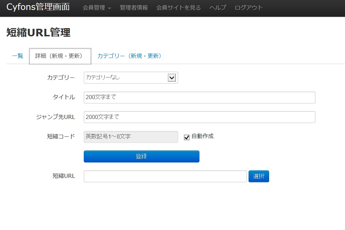345x230 pixels.
Task: Click the 短縮URL管理 page heading
Action: [x=38, y=33]
